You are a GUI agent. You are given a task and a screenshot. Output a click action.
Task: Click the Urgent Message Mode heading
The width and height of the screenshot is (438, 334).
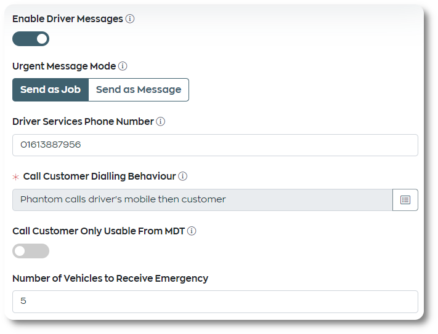click(64, 66)
